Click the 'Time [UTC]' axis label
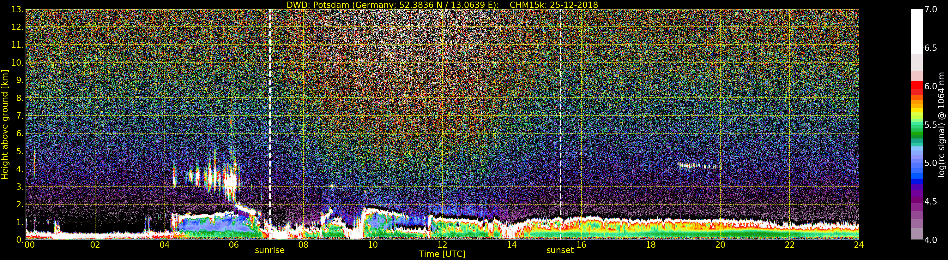 point(442,254)
